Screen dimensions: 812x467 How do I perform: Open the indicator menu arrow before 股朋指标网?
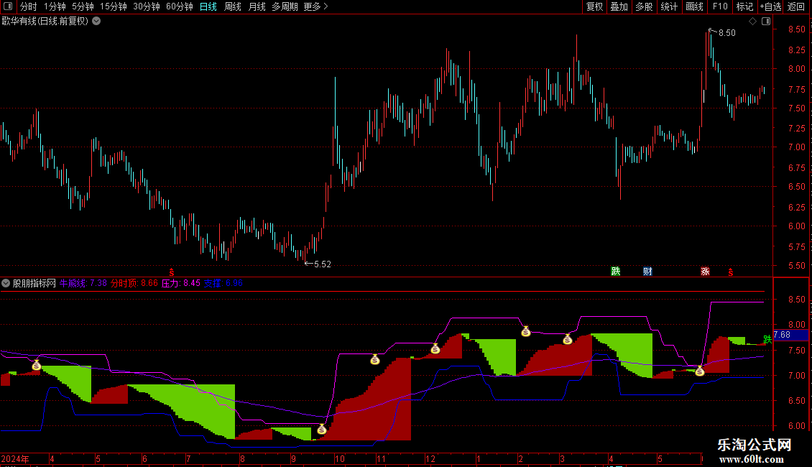point(6,283)
